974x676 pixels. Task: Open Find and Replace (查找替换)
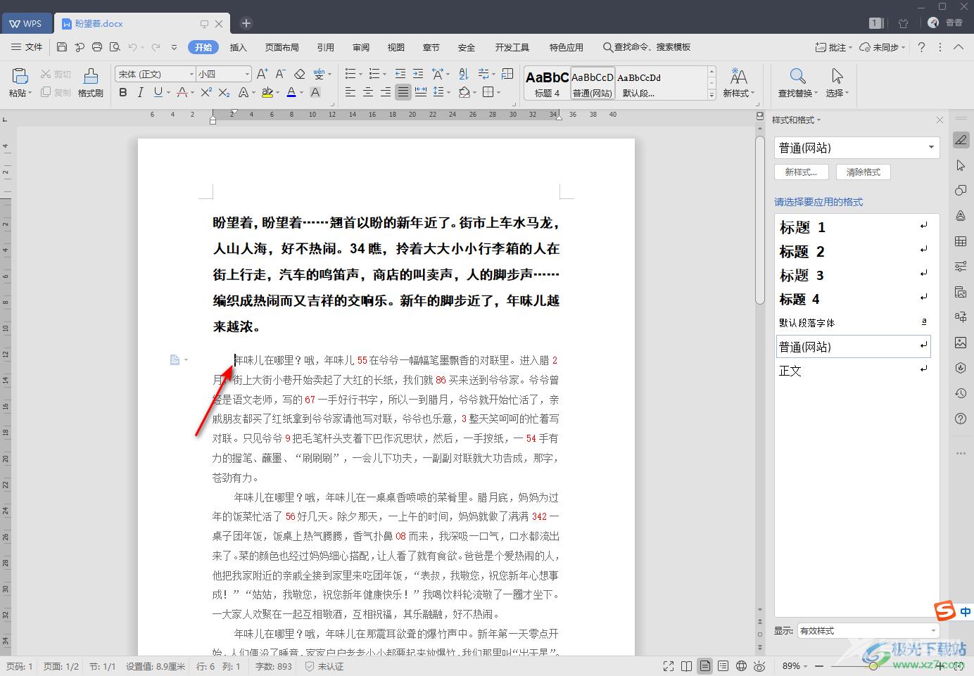point(797,82)
